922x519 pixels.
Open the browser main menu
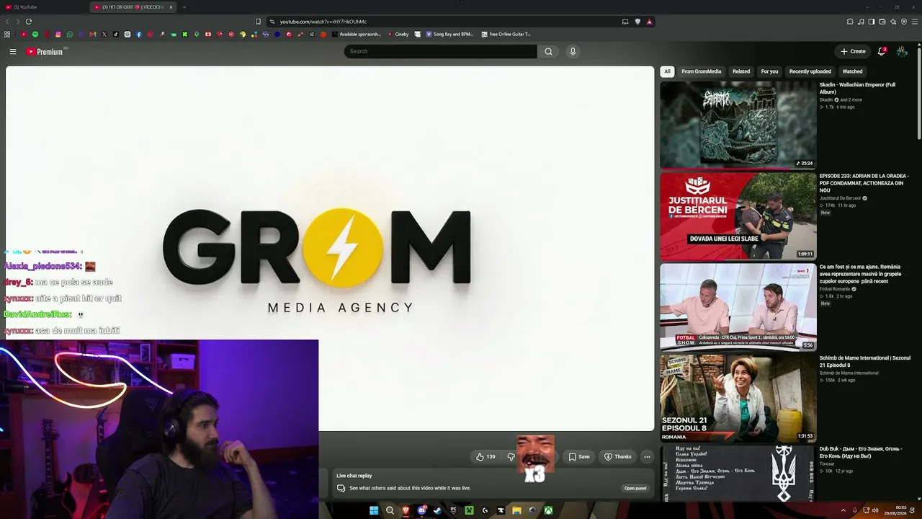coord(915,22)
